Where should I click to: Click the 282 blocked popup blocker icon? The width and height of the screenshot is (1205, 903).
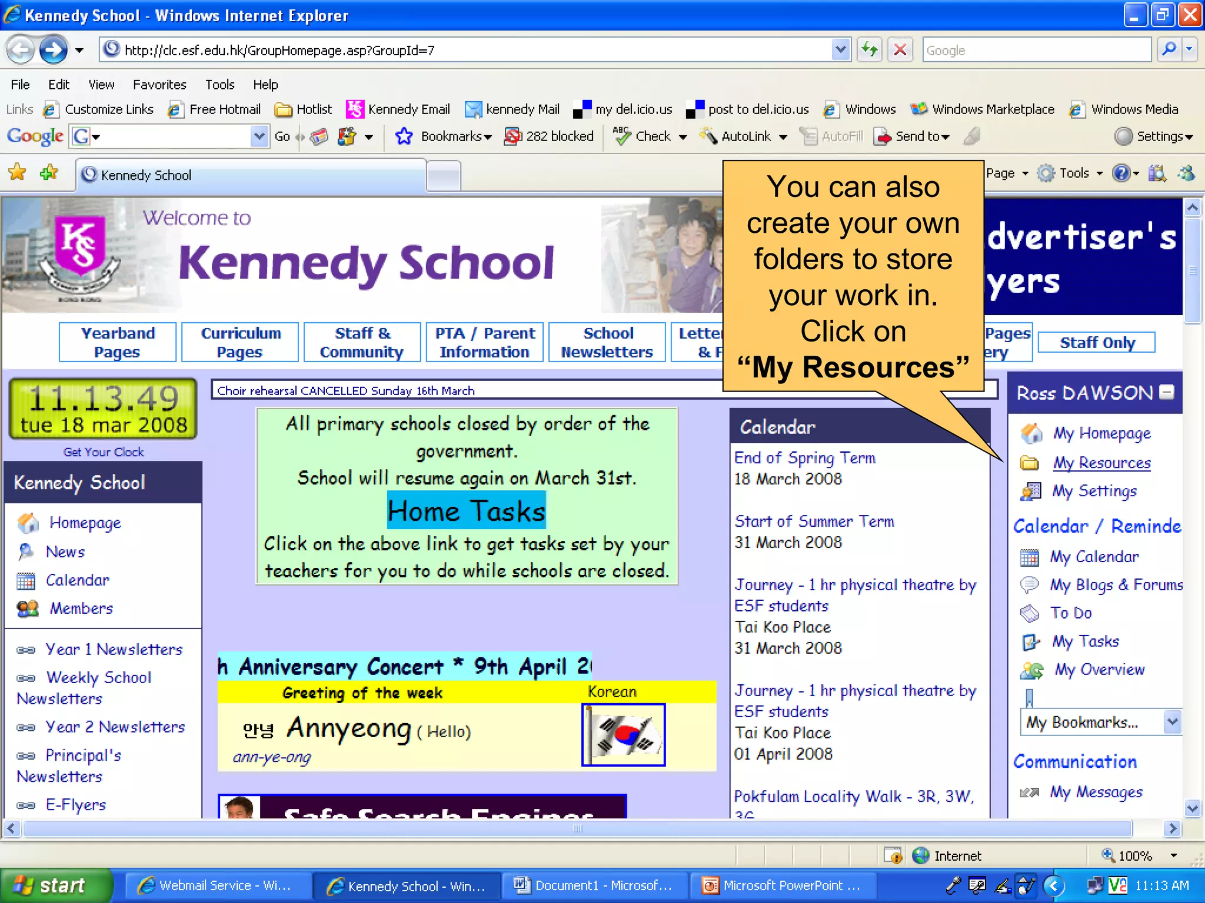512,136
